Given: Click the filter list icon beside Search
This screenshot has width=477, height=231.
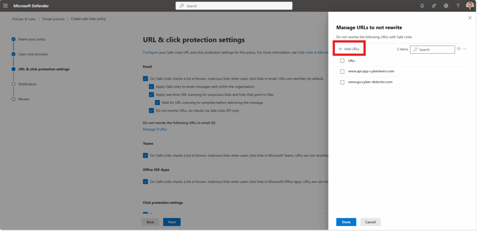Looking at the screenshot, I should [459, 48].
